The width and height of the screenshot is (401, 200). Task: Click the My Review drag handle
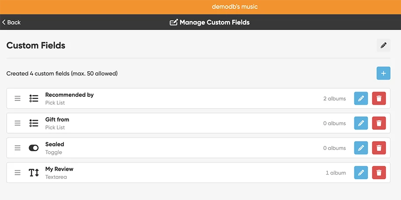(x=18, y=173)
